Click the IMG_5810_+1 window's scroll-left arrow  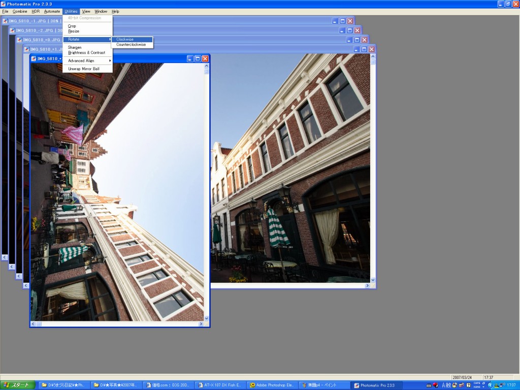click(x=26, y=285)
